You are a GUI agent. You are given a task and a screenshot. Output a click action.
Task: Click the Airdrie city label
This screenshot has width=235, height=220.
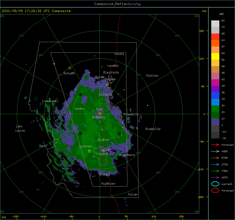pyautogui.click(x=103, y=140)
